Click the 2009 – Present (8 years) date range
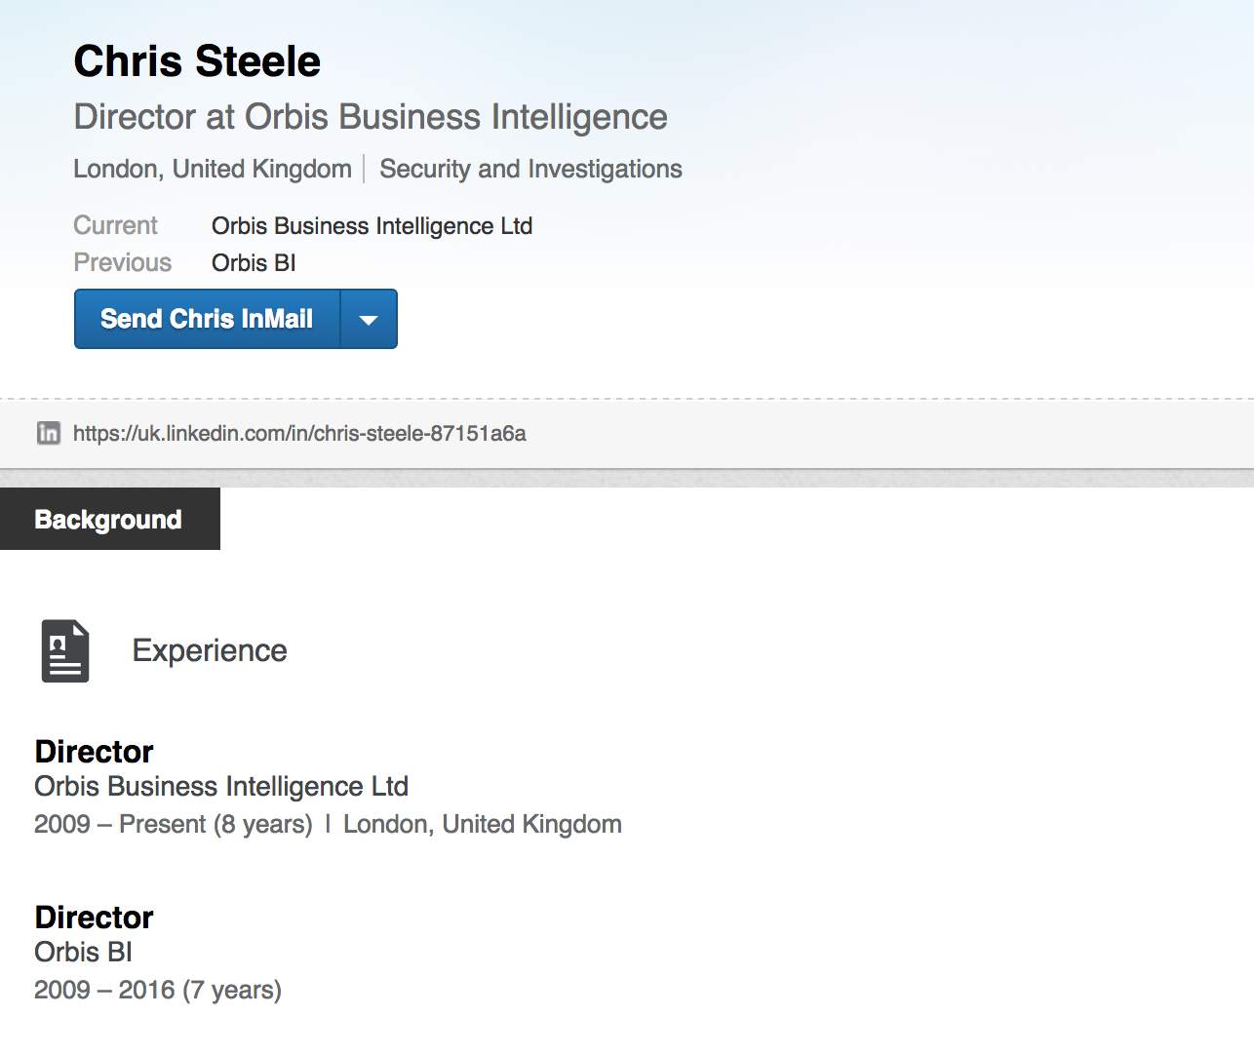The width and height of the screenshot is (1254, 1055). click(x=173, y=825)
